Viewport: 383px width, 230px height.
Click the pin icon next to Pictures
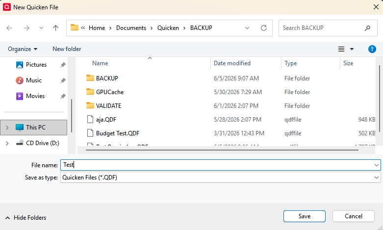point(63,65)
